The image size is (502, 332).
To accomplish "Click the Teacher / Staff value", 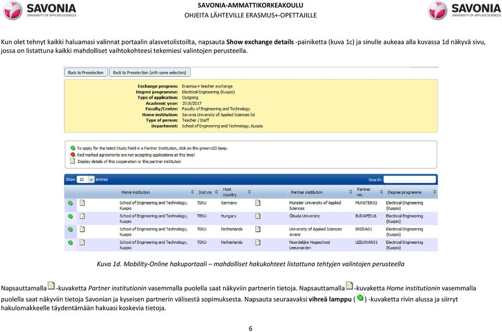I will 195,120.
